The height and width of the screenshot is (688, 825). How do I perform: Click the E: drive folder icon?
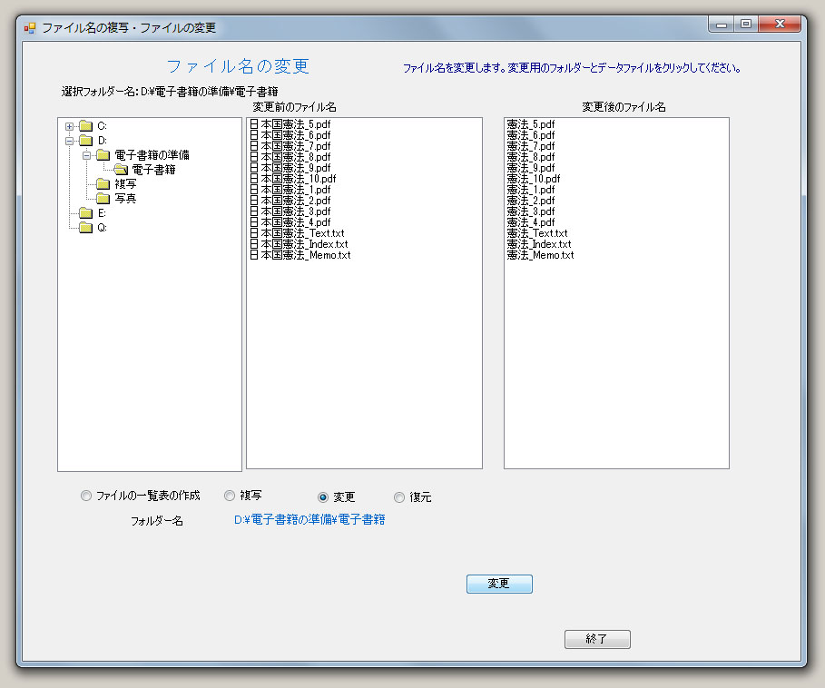(85, 213)
